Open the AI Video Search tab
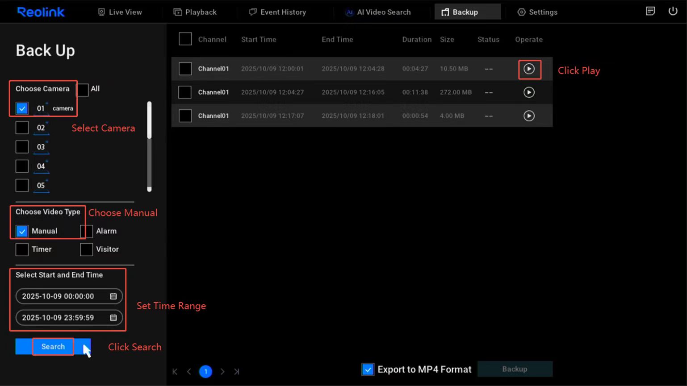Viewport: 687px width, 386px height. (x=378, y=12)
